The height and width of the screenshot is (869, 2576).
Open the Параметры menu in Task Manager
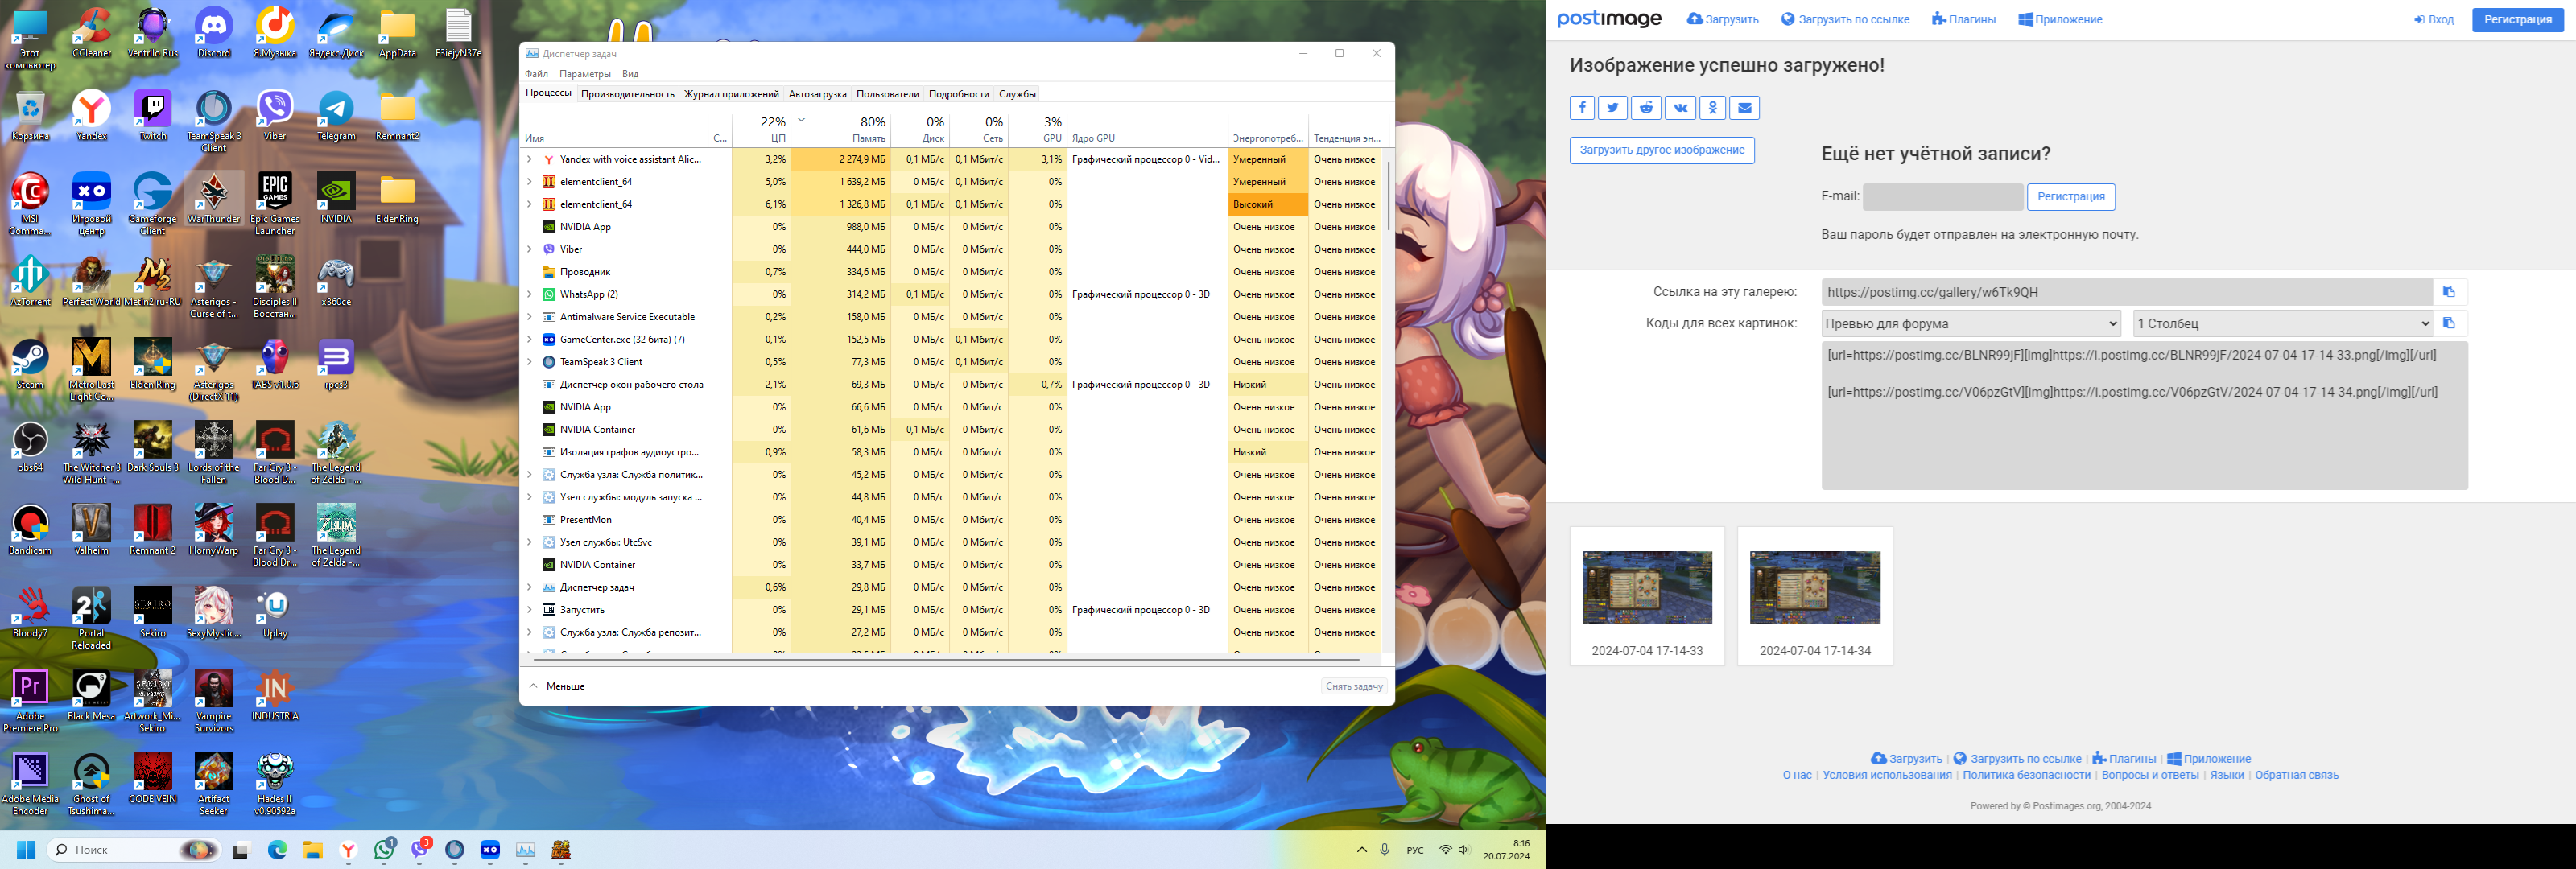point(584,74)
